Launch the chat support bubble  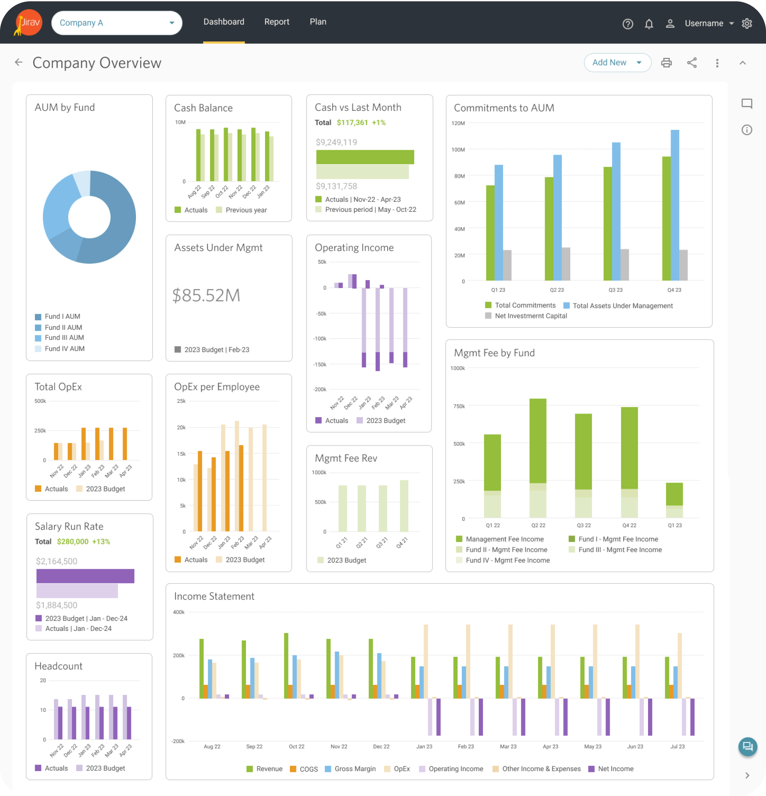point(747,747)
